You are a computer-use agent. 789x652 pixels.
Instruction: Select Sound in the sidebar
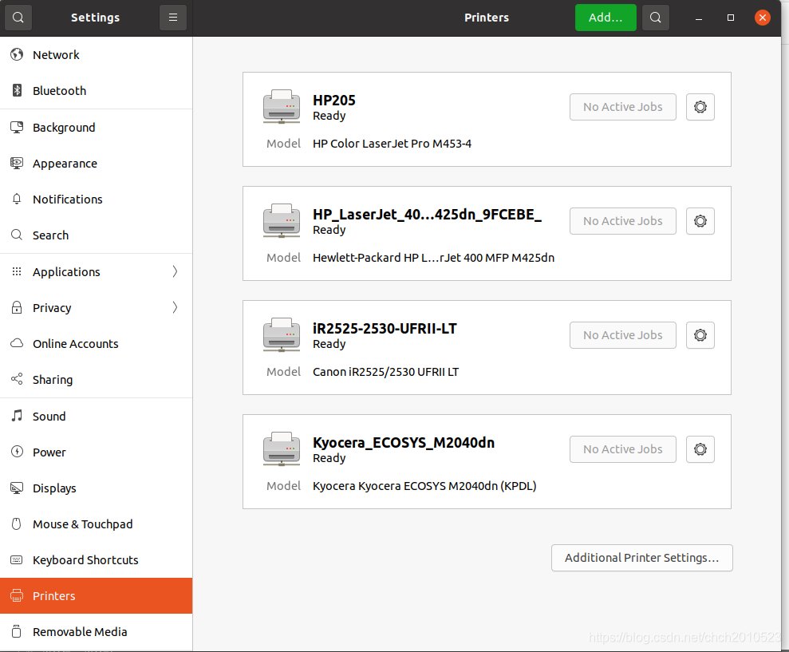point(96,416)
